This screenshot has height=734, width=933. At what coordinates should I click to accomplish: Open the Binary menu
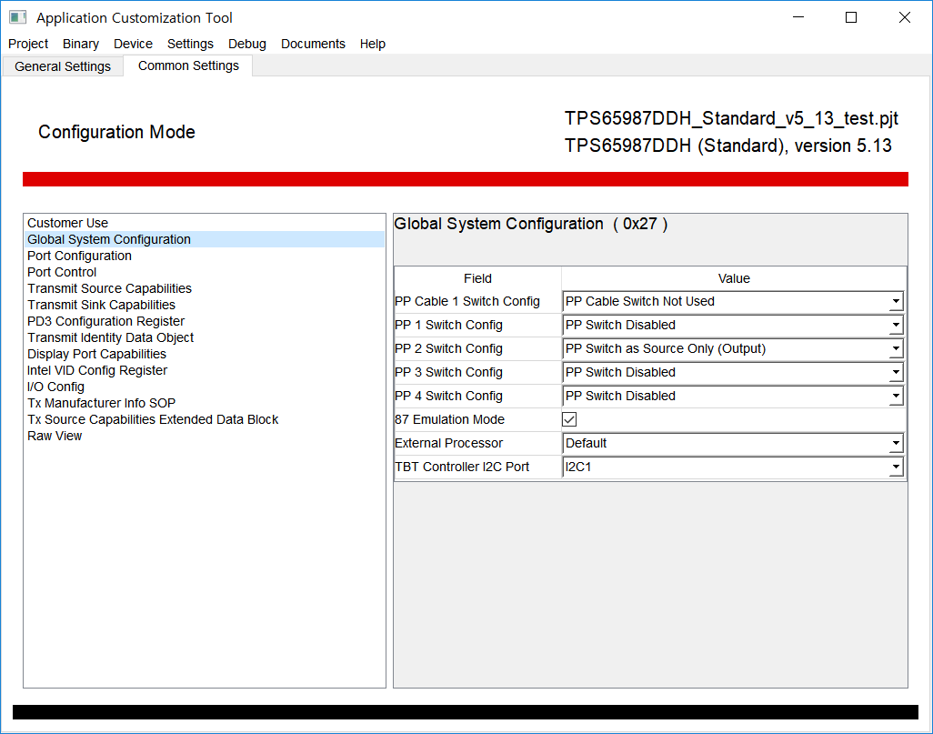81,44
